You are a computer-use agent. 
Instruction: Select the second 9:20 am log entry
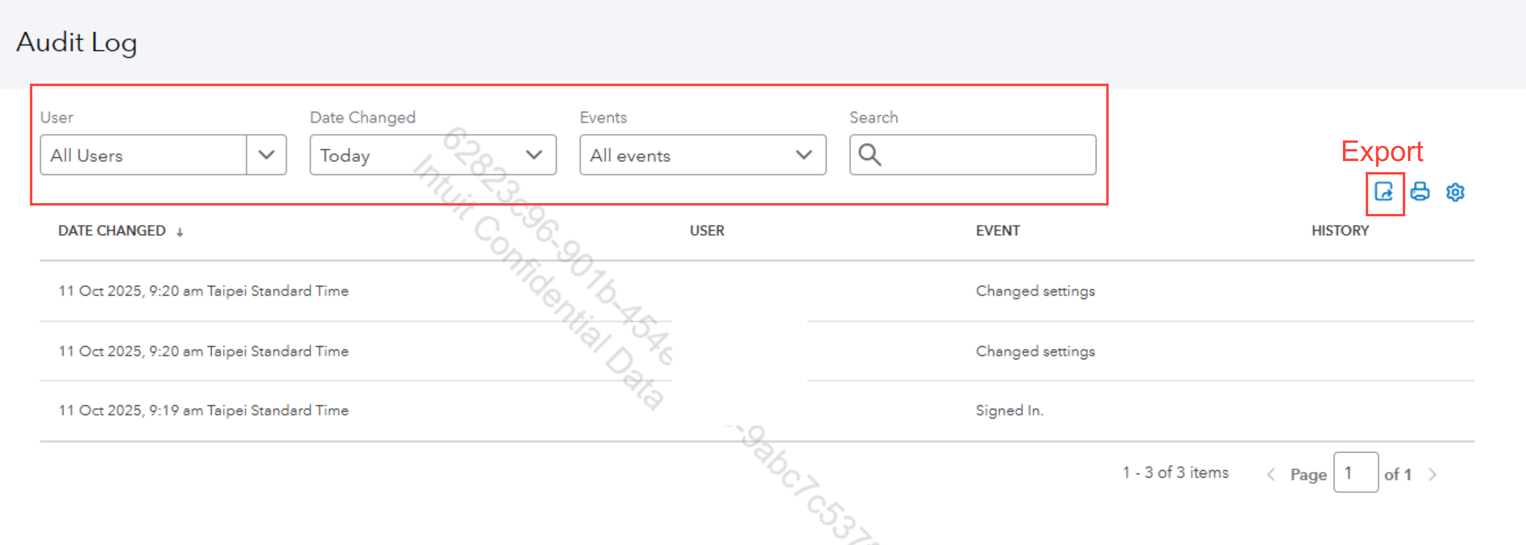coord(203,351)
